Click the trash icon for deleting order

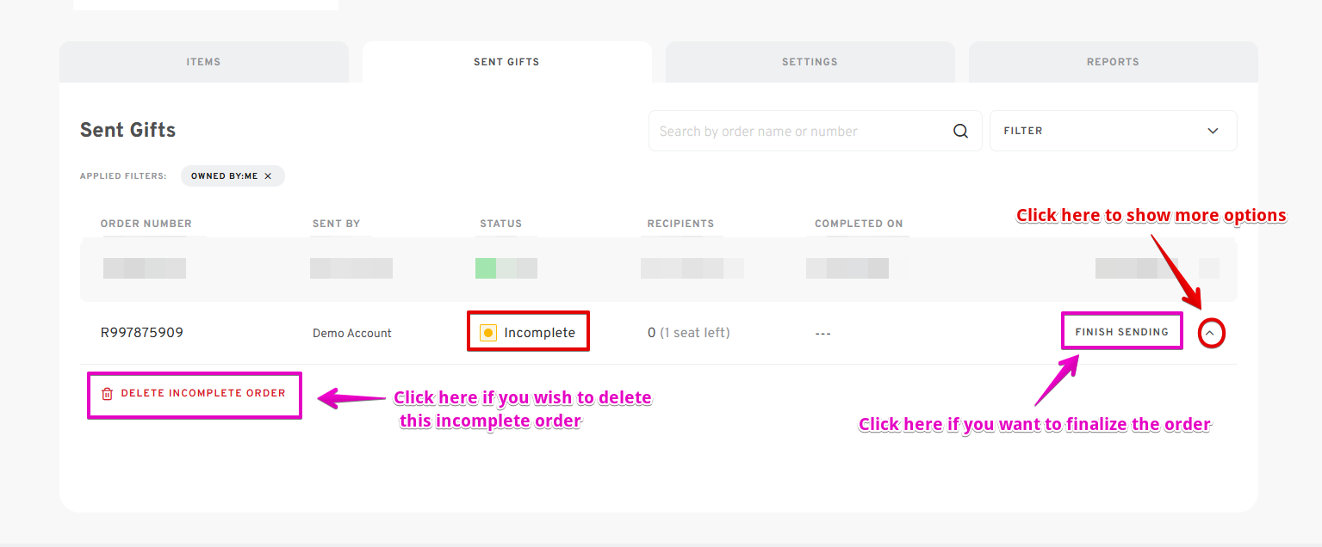107,394
